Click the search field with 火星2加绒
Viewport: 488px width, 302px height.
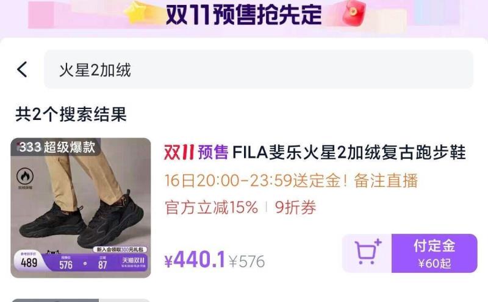click(x=258, y=69)
